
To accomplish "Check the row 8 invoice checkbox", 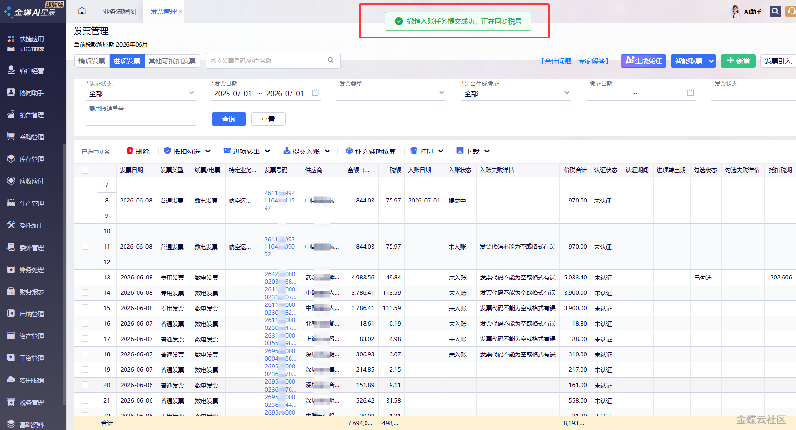I will coord(85,200).
